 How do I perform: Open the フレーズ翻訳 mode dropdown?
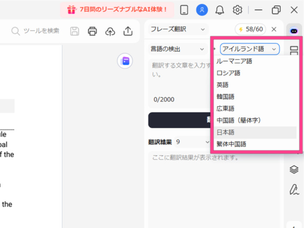pyautogui.click(x=178, y=29)
